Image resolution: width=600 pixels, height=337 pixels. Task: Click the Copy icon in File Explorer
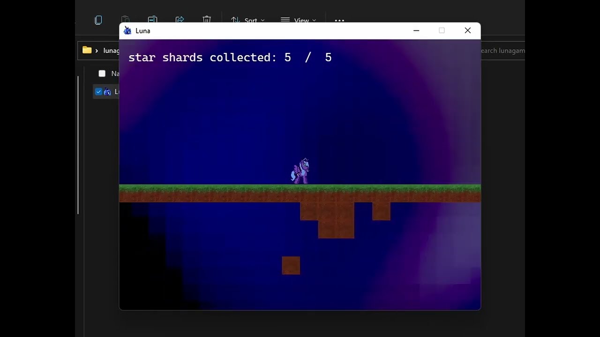click(x=98, y=20)
